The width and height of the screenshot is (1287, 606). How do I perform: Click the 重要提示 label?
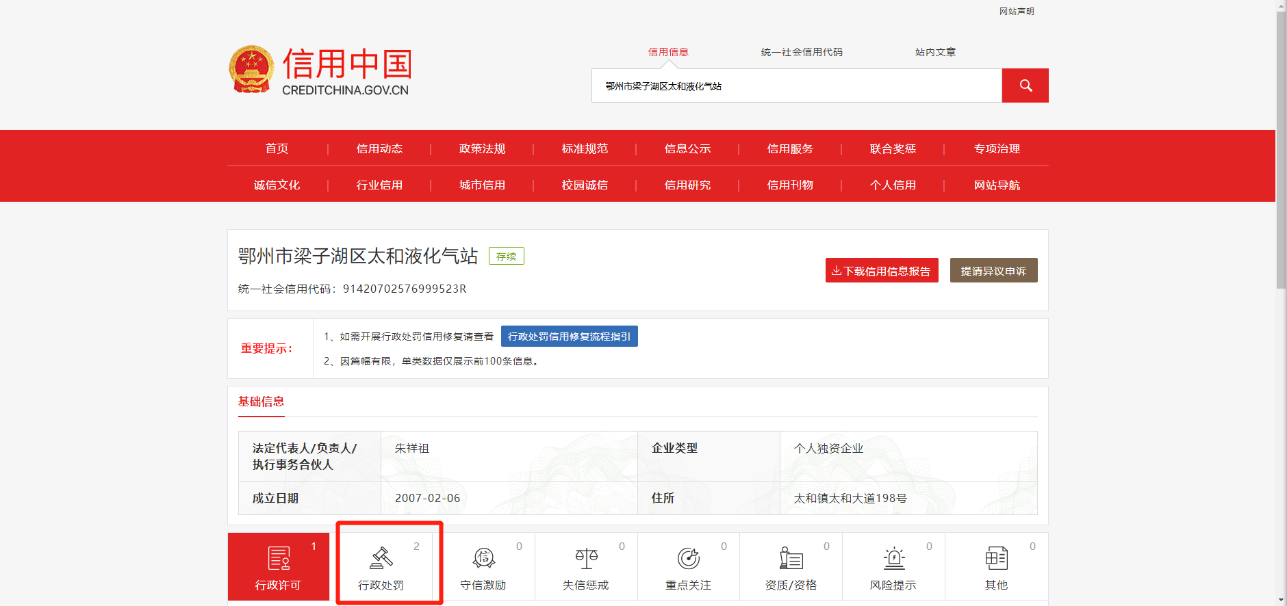(x=267, y=348)
